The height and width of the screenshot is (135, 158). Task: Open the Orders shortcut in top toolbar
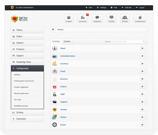pos(69,18)
